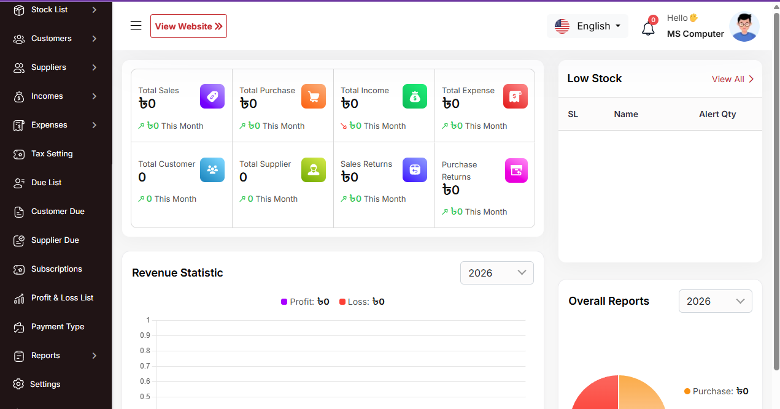Click the Sales Returns icon
The height and width of the screenshot is (409, 780).
coord(415,170)
